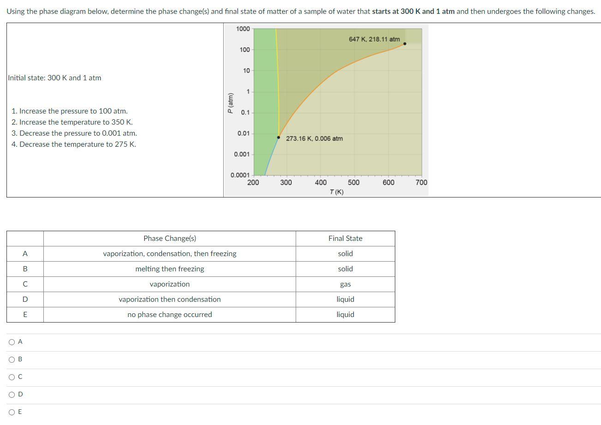This screenshot has height=425, width=601.
Task: Click the 'Phase Change(s)' table header
Action: 170,239
